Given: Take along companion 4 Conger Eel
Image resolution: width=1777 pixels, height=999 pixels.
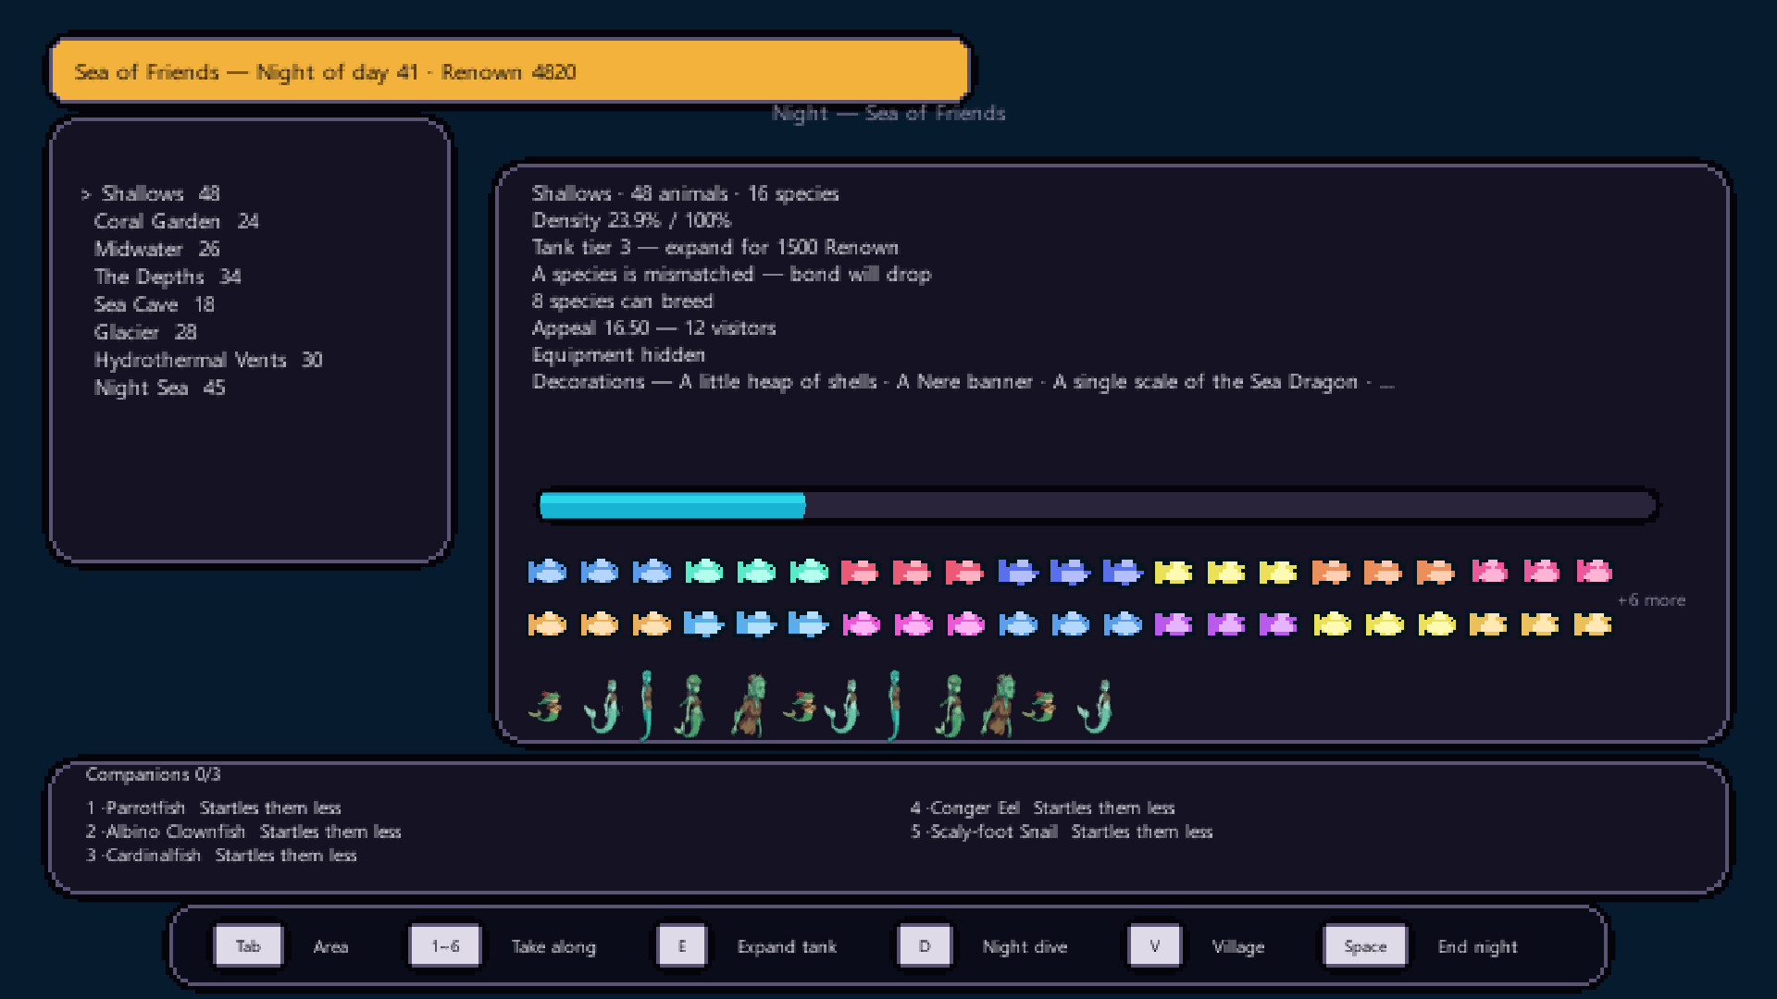Looking at the screenshot, I should tap(1042, 808).
